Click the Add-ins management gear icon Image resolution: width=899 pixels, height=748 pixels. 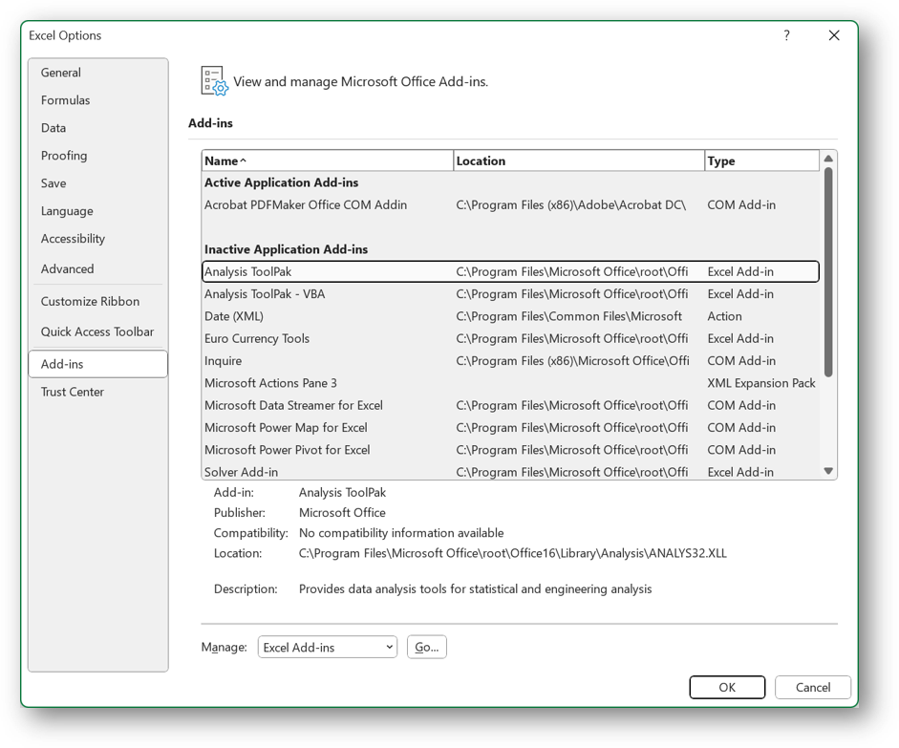tap(212, 81)
